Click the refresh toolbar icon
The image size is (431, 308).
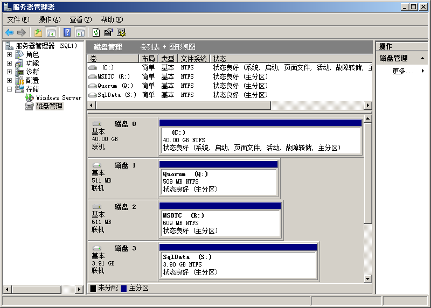96,32
